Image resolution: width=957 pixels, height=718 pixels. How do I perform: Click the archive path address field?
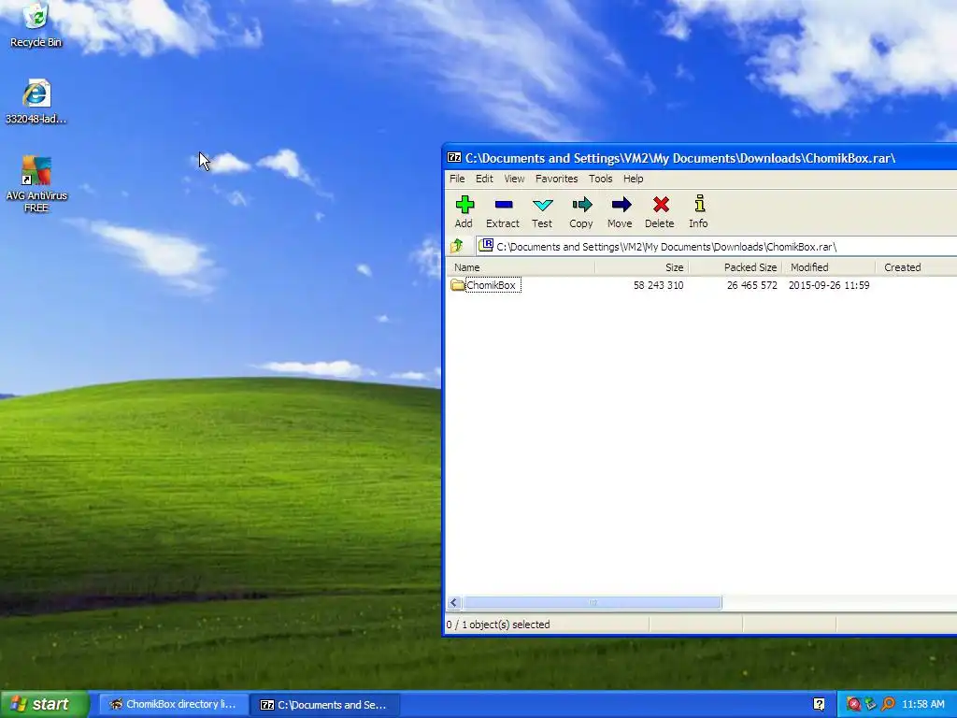[x=717, y=247]
